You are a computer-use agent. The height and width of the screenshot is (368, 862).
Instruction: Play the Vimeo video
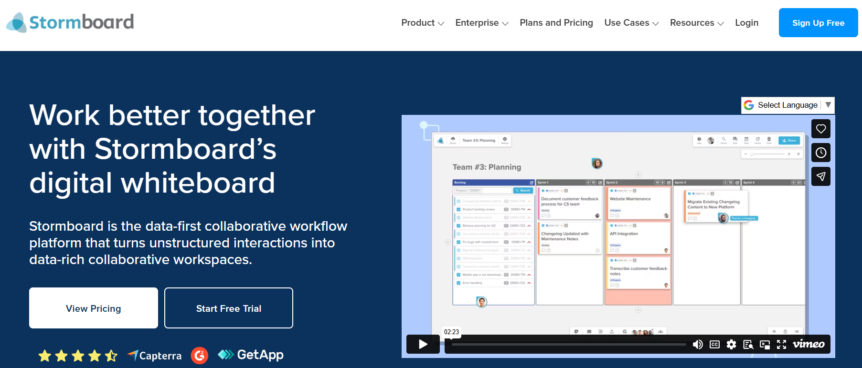423,344
